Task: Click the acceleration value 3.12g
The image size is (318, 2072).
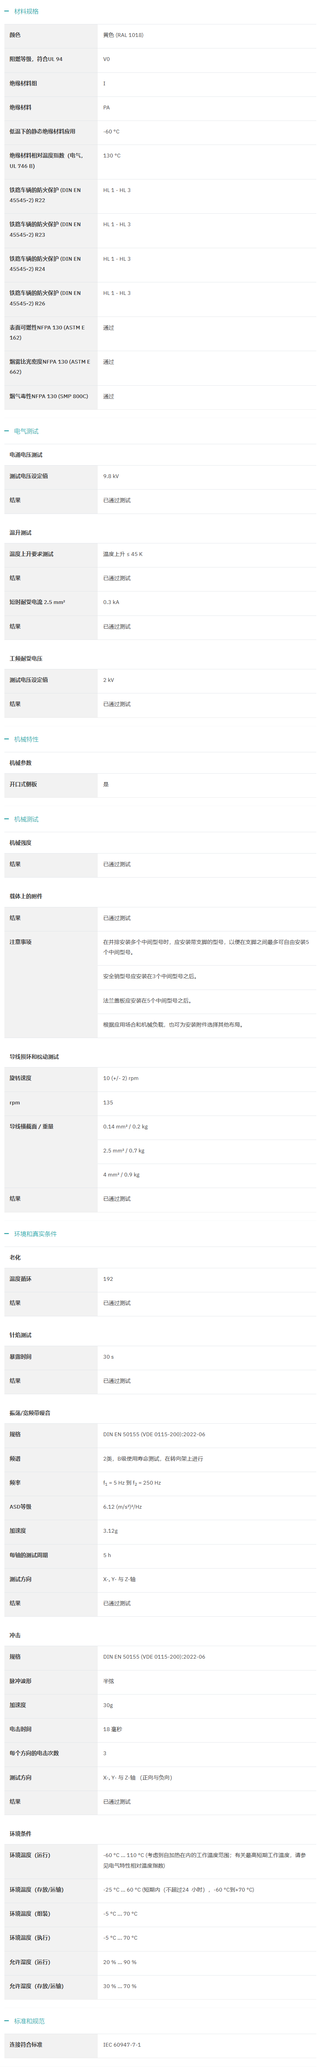Action: coord(111,1531)
